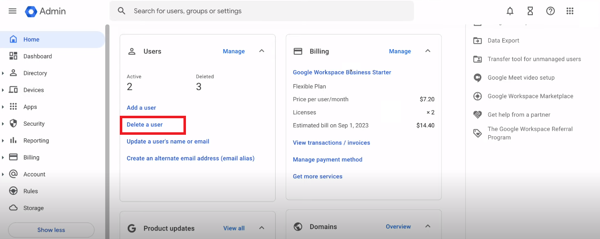The image size is (600, 239).
Task: Expand the Devices sidebar section arrow
Action: point(3,90)
